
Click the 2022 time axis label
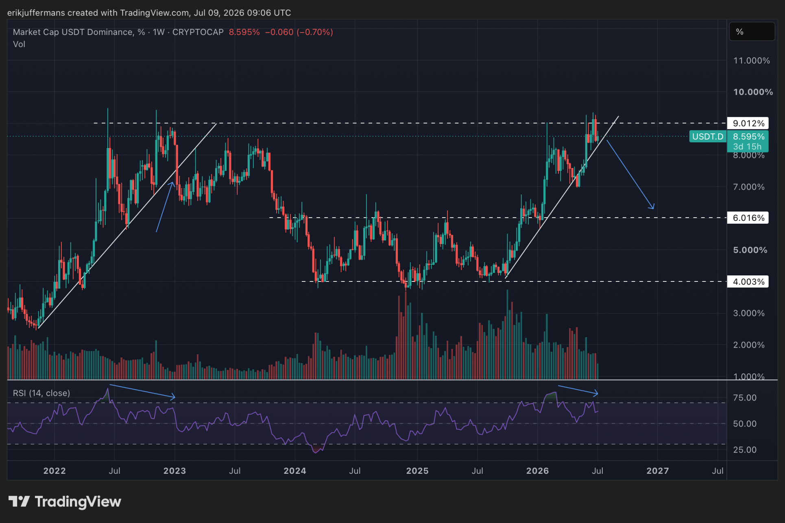[55, 471]
